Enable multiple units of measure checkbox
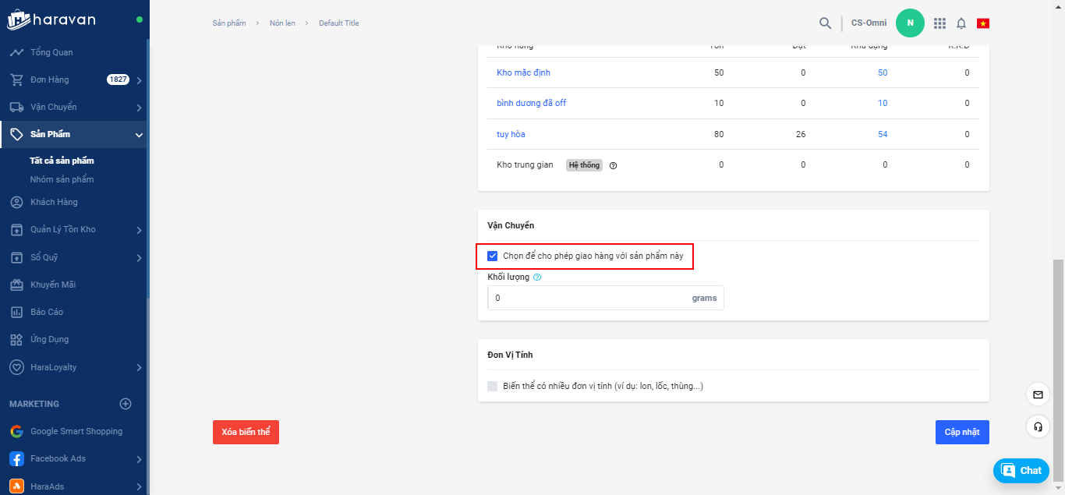 pyautogui.click(x=493, y=386)
